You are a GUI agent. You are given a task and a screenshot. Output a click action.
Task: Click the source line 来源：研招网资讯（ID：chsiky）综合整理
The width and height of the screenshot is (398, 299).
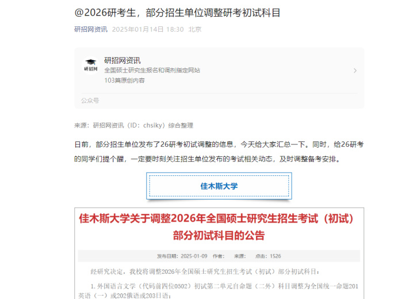134,125
